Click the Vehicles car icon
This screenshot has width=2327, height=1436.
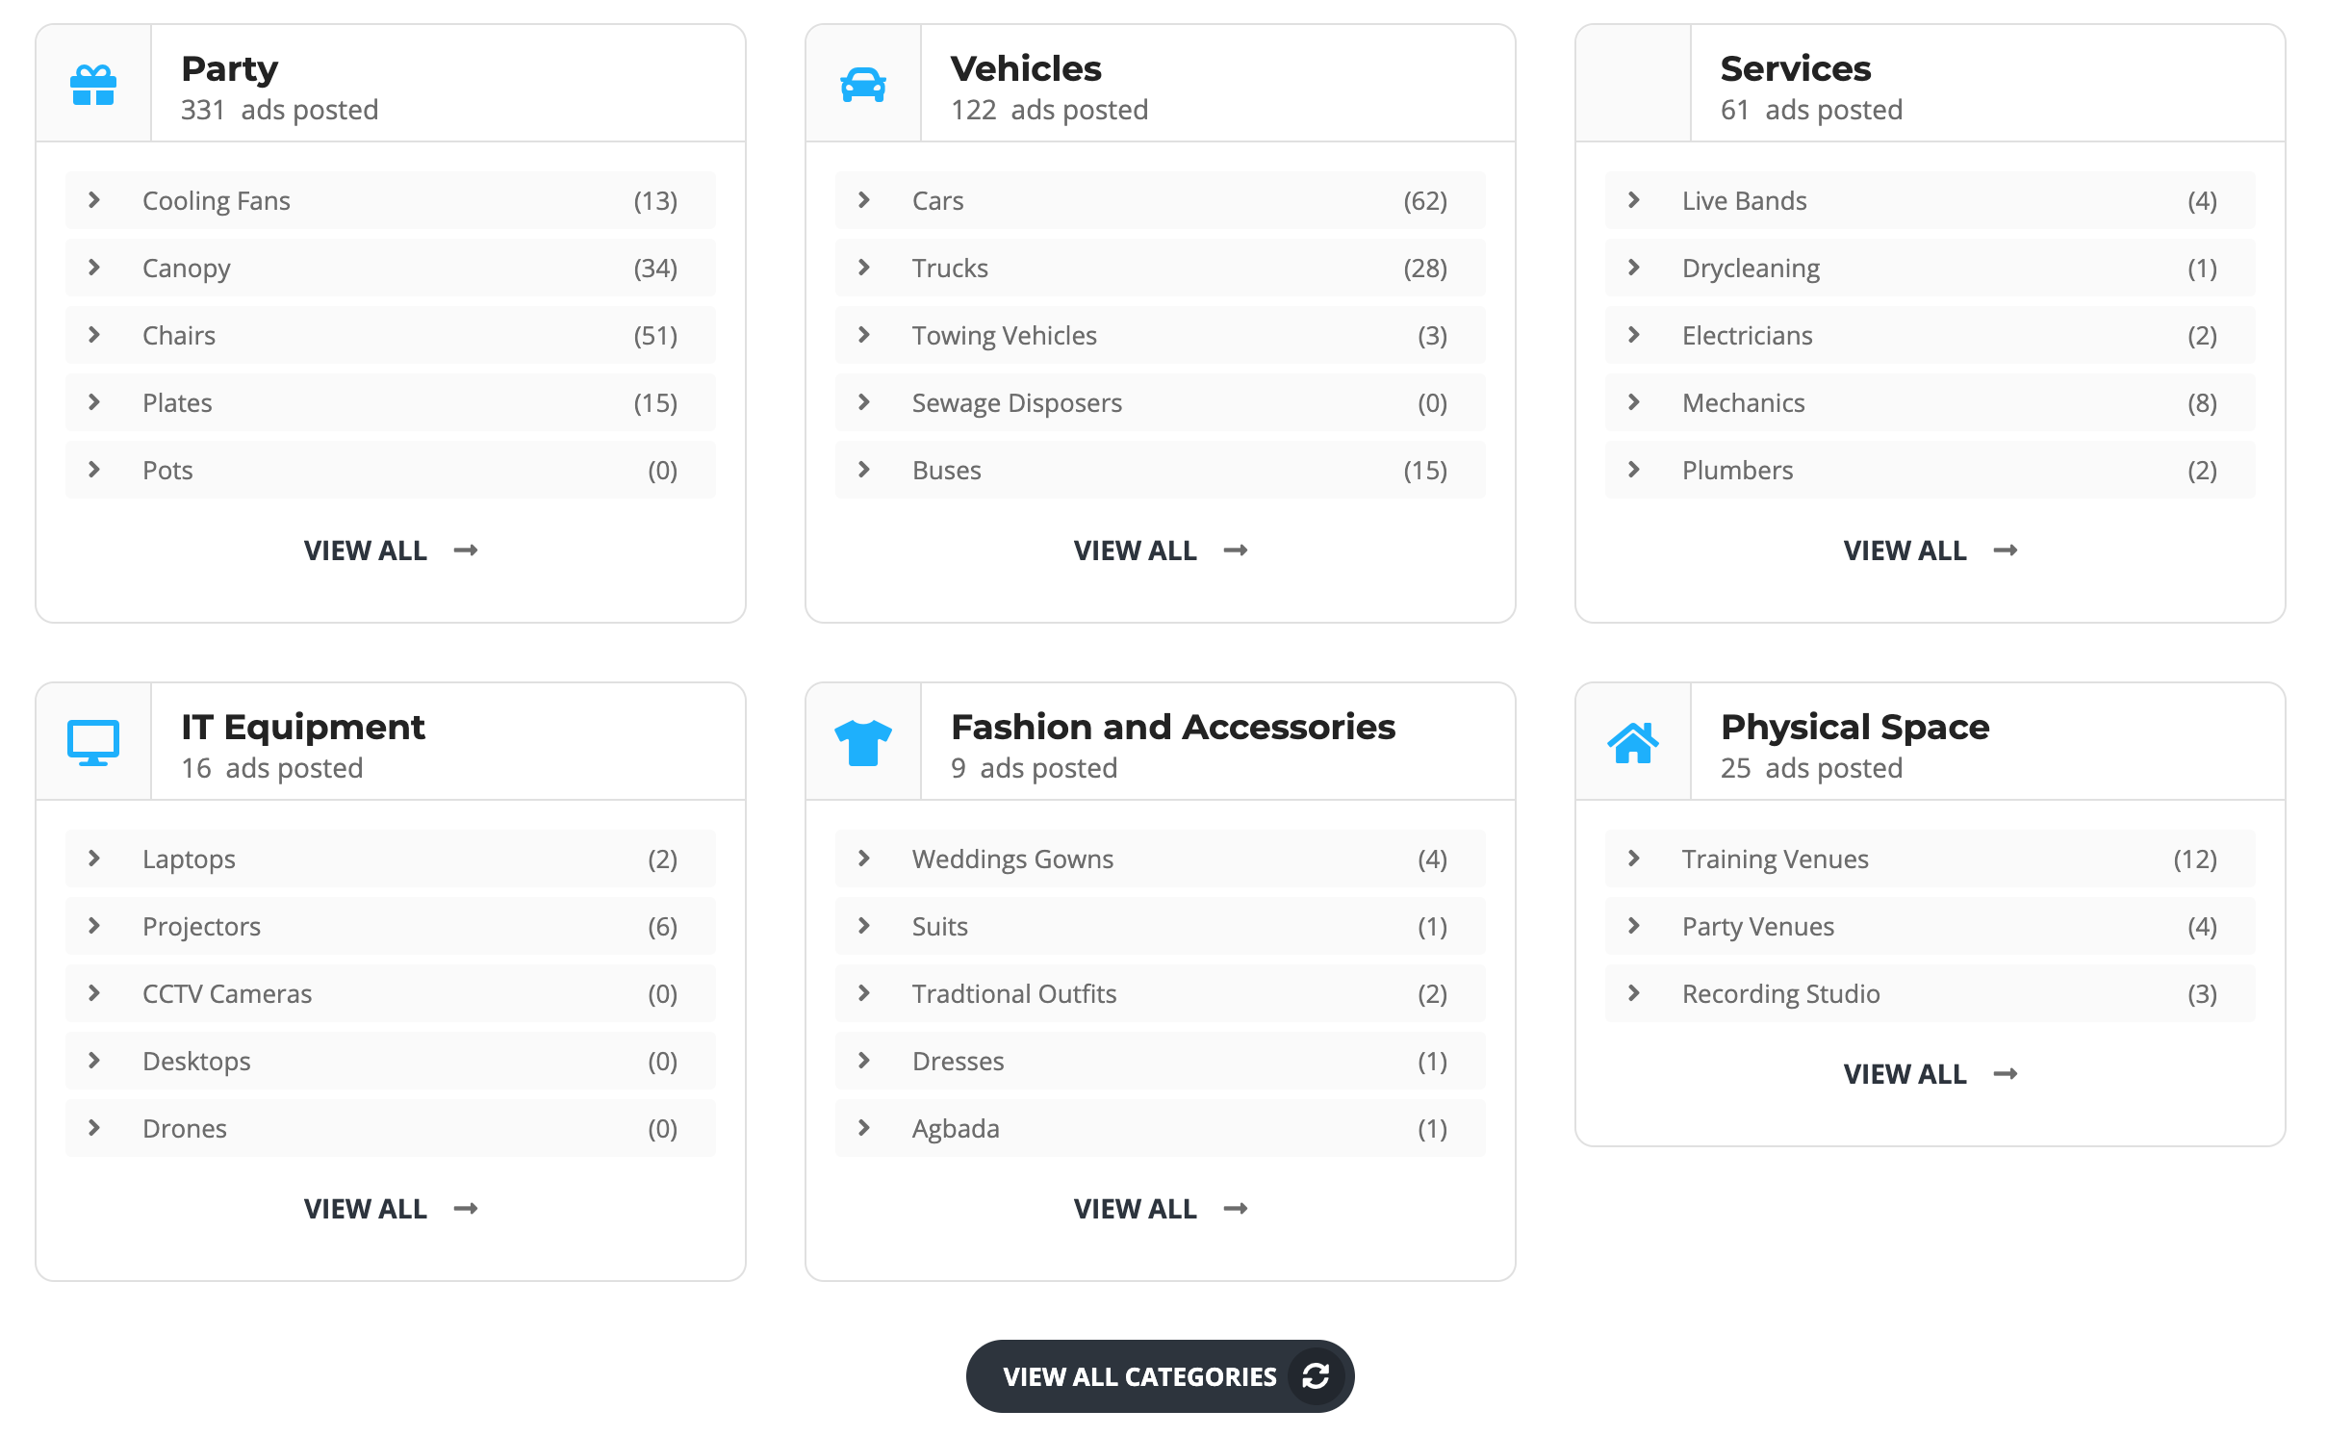863,85
